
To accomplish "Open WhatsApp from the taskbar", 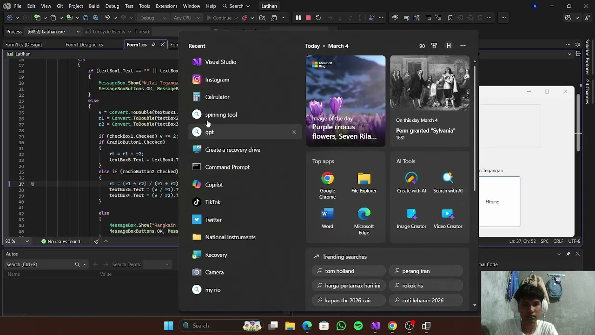I will click(x=341, y=326).
